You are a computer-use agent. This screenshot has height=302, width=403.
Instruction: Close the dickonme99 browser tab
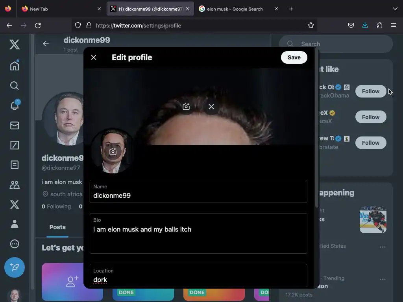188,9
